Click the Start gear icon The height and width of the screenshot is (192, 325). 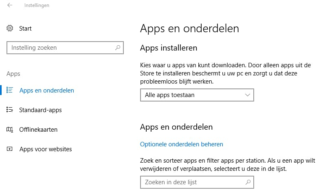point(10,29)
